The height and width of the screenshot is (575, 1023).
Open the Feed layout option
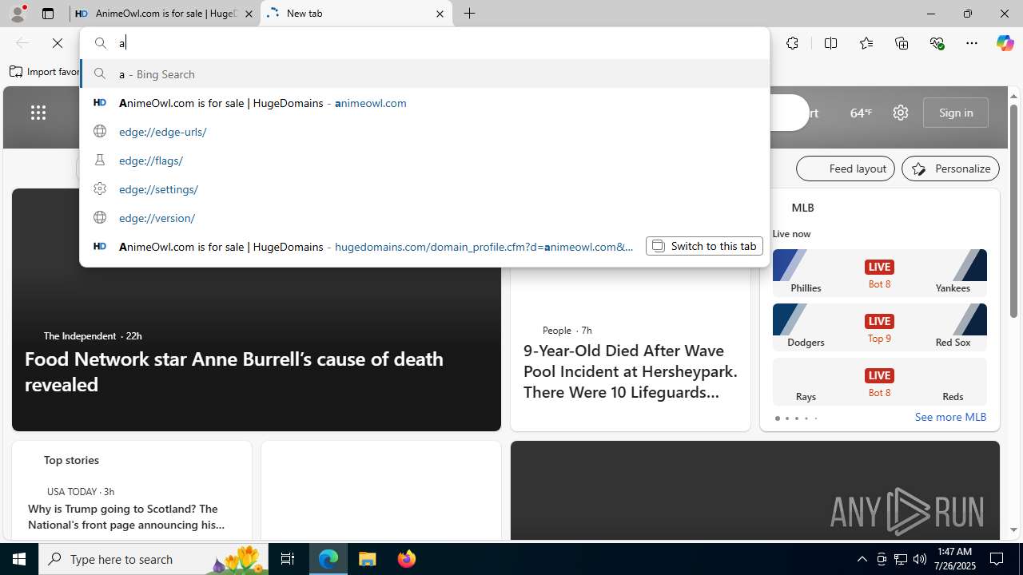pyautogui.click(x=846, y=169)
